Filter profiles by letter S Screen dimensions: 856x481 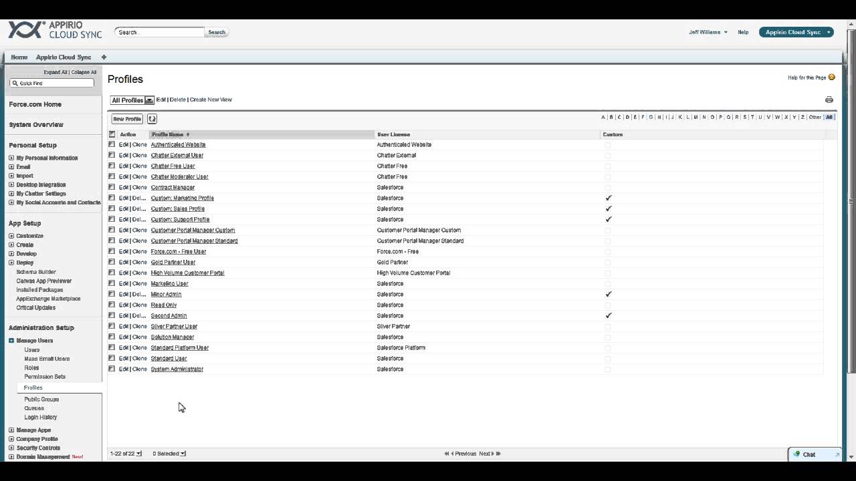point(744,117)
